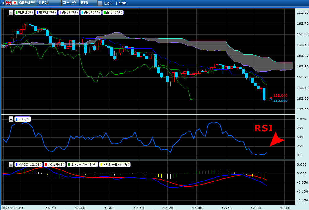Open the ローソク chart type dropdown
309x210 pixels.
click(70, 3)
